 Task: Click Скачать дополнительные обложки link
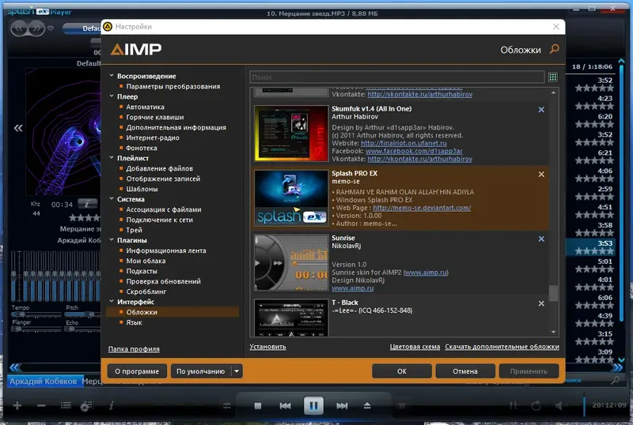point(502,347)
